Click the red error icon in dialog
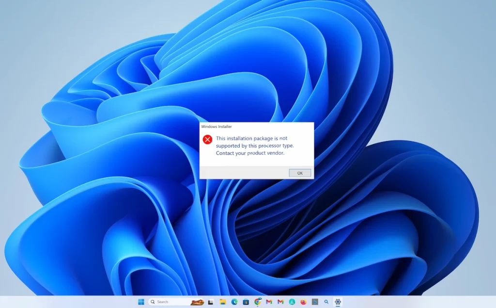This screenshot has height=308, width=496. 207,139
